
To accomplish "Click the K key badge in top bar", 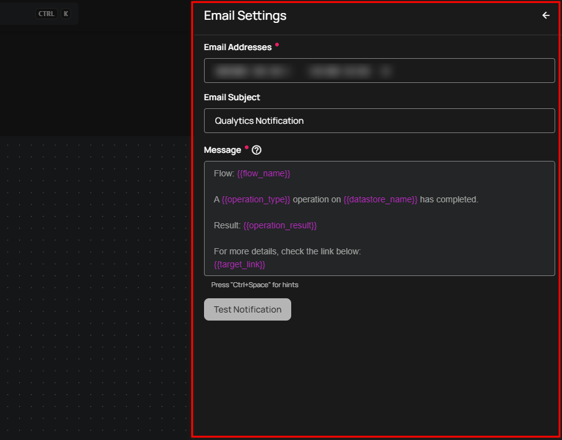I will coord(66,13).
